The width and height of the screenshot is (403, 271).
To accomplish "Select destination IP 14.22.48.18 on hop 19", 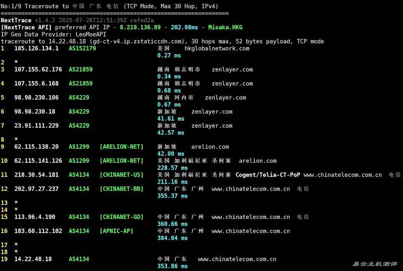I will [33, 259].
